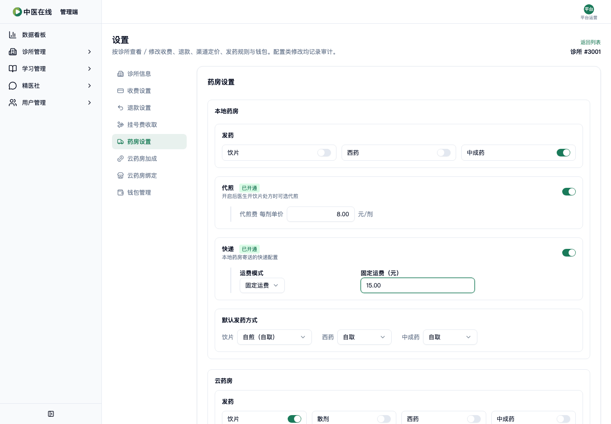Switch to the 挂号费收取 settings tab
Image resolution: width=611 pixels, height=424 pixels.
[149, 125]
